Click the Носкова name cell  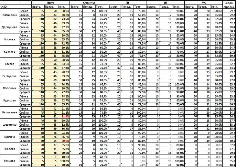9,39
